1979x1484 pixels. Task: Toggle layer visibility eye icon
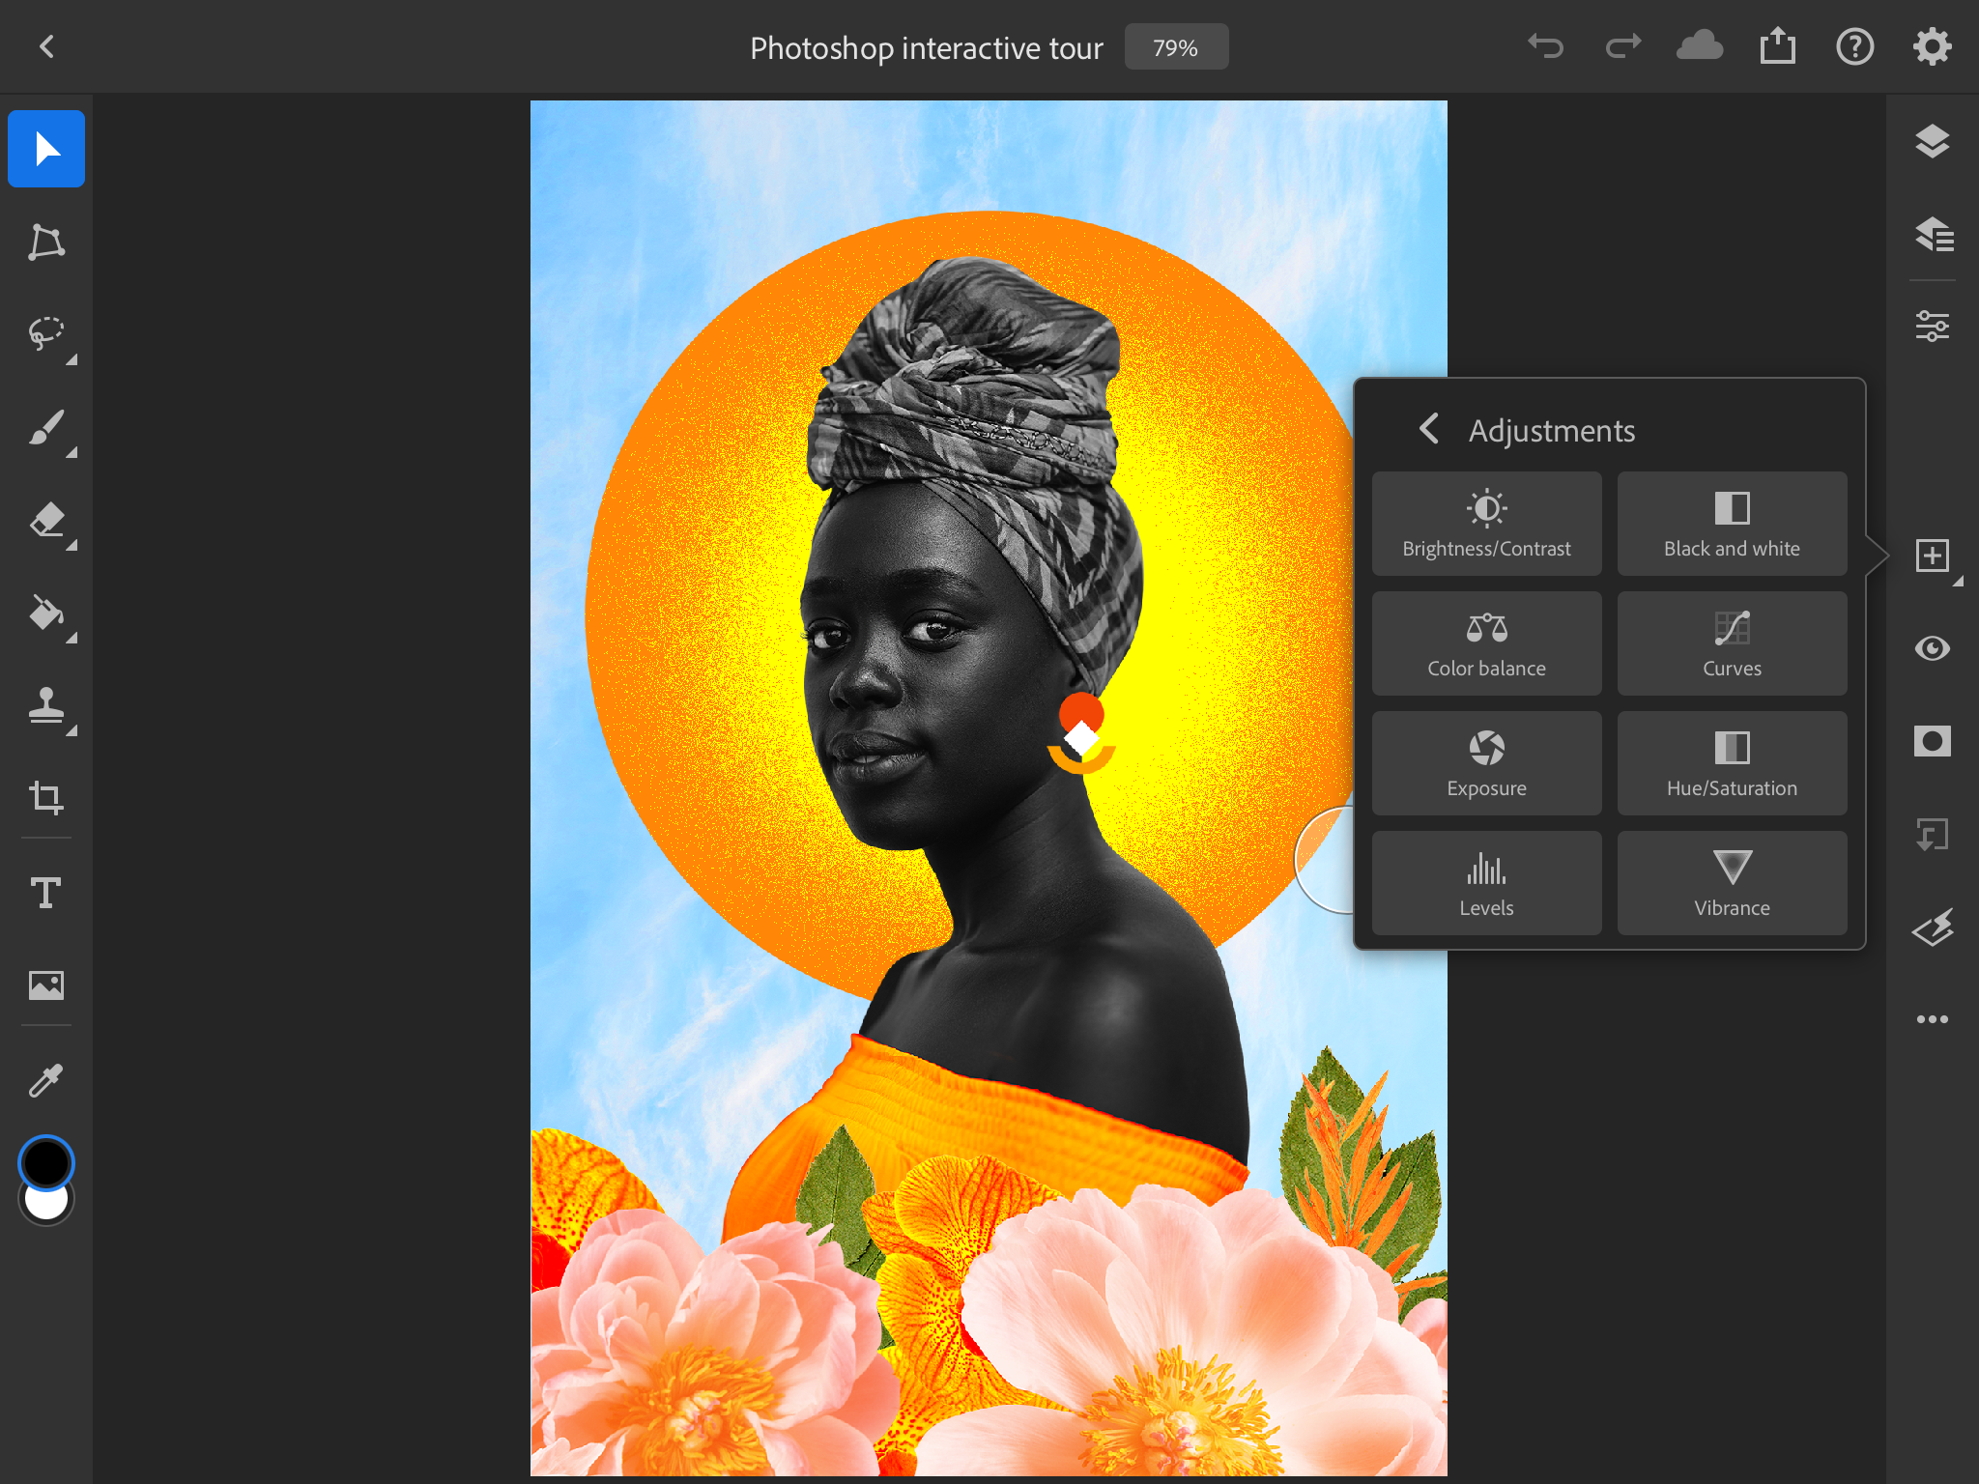(x=1932, y=648)
